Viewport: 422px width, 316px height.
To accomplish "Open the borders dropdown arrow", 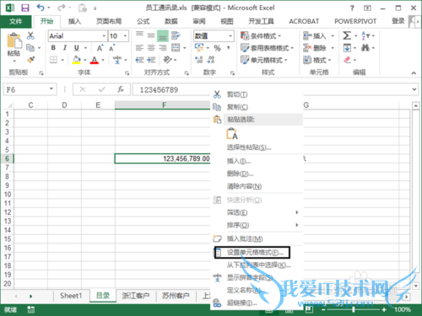I will (x=62, y=60).
